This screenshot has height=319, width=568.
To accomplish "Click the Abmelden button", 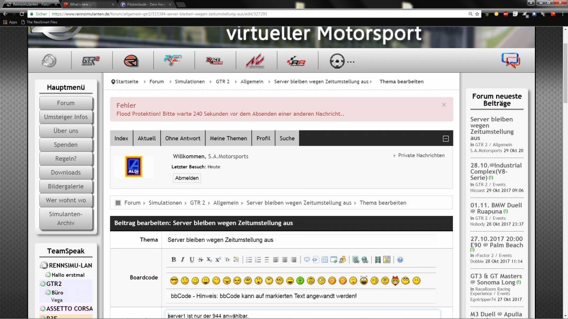I will pos(187,178).
